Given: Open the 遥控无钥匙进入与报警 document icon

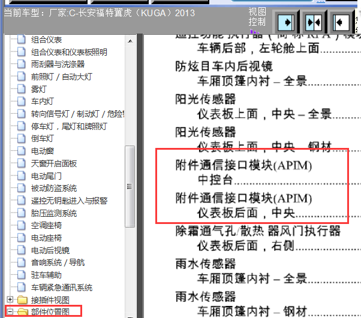Looking at the screenshot, I should click(22, 201).
